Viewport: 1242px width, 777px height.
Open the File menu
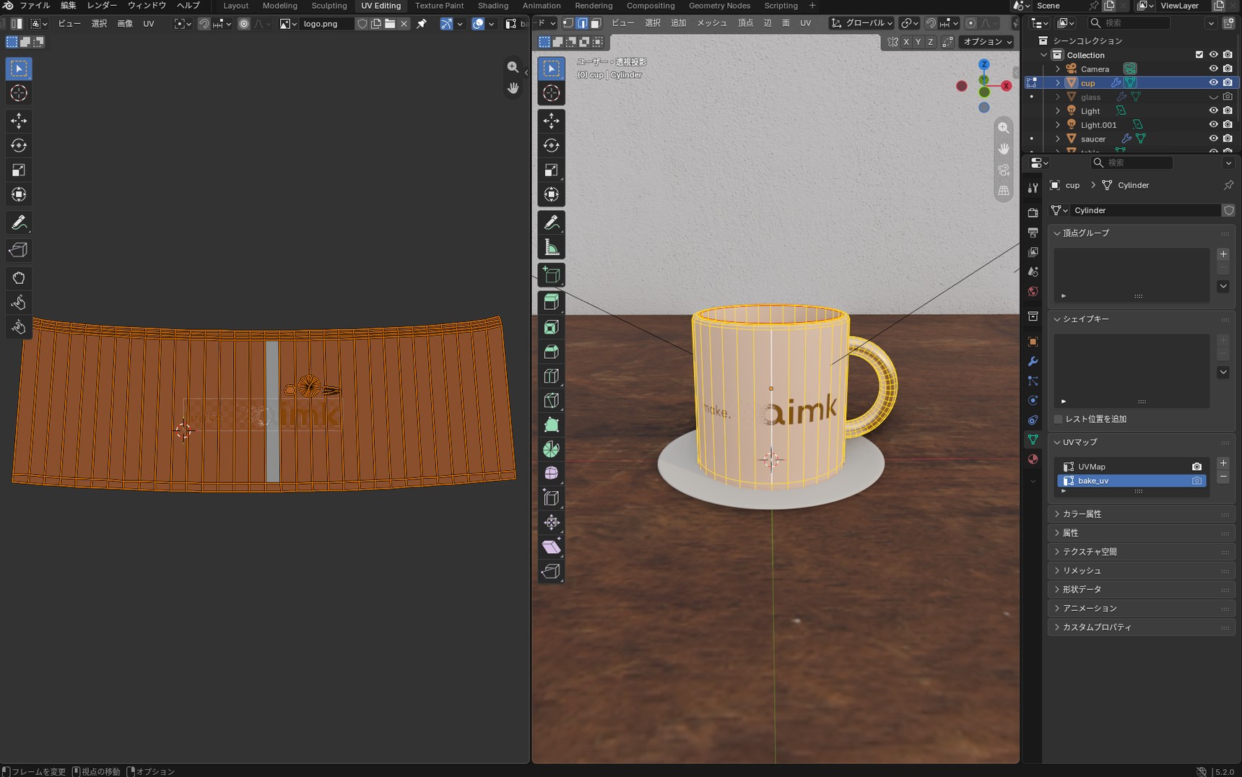[35, 6]
